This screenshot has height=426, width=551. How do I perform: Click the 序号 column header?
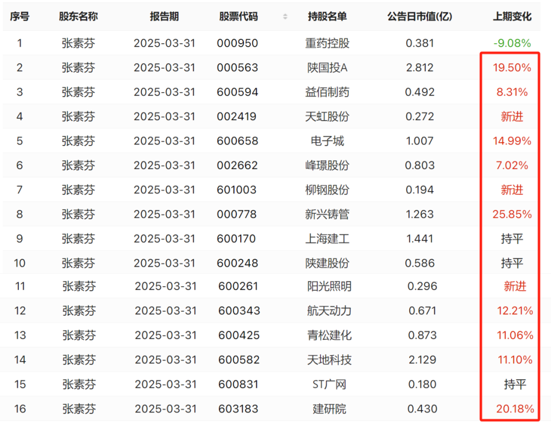(20, 16)
